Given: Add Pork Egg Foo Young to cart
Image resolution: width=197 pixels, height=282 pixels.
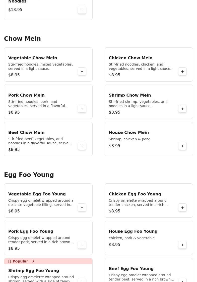Looking at the screenshot, I should coord(82,245).
